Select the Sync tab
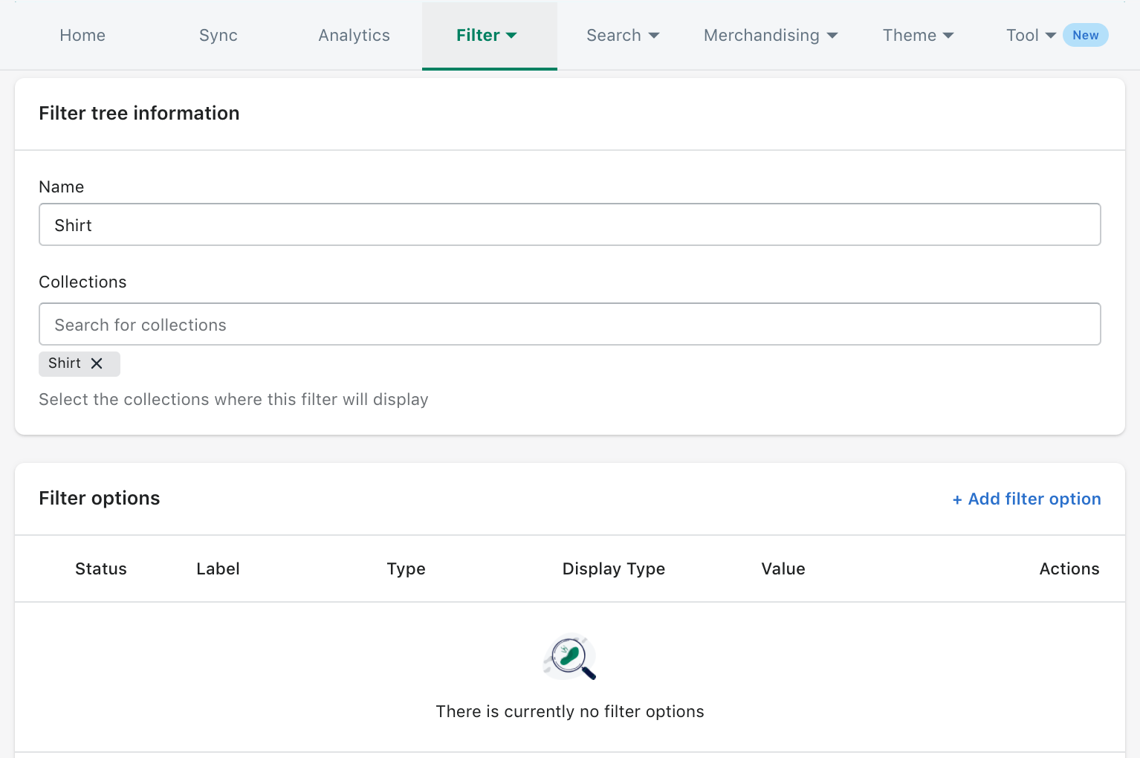This screenshot has width=1140, height=758. point(218,35)
